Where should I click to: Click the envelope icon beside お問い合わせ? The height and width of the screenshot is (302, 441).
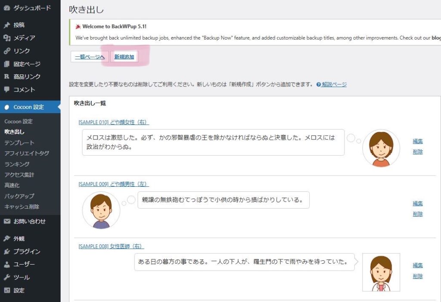click(x=7, y=222)
